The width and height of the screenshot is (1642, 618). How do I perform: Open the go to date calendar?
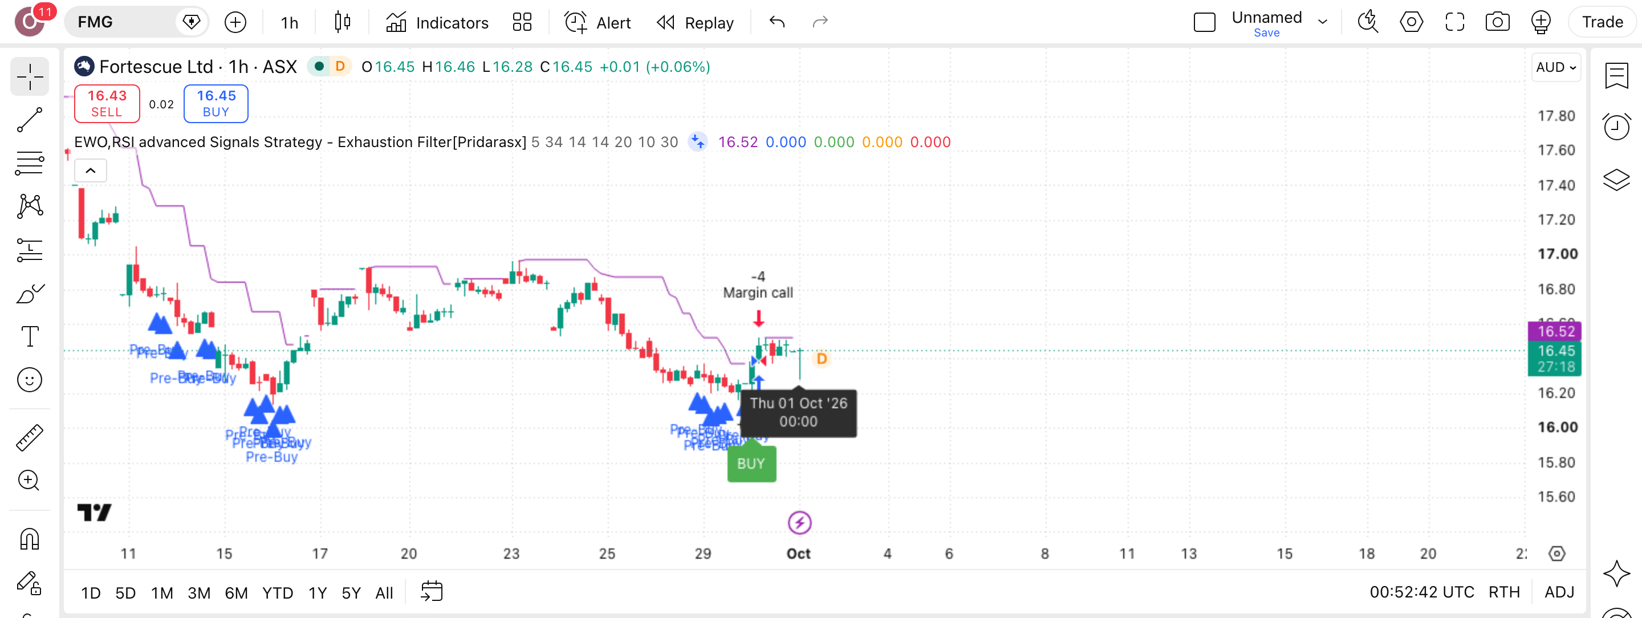tap(432, 592)
